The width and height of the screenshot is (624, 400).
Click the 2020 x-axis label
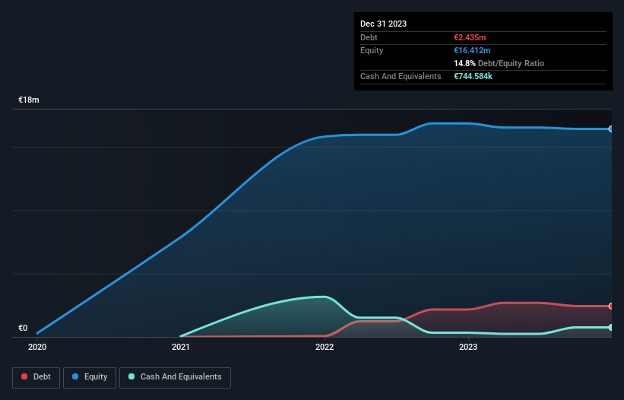[x=37, y=347]
